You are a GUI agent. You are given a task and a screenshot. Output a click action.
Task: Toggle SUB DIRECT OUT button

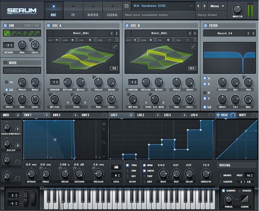click(32, 26)
